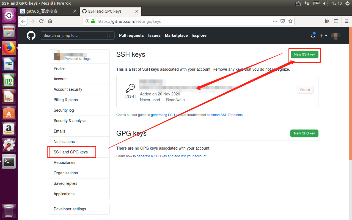Open the generate a GPG key link
352x220 pixels.
point(172,156)
